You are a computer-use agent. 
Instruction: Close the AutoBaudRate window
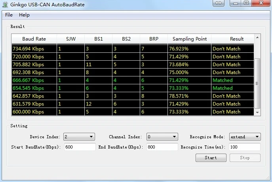261,3
